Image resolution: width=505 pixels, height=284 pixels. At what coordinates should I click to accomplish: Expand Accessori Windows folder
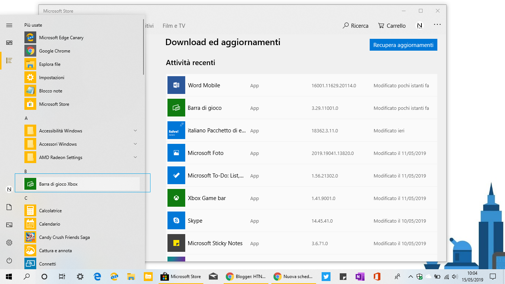click(x=82, y=144)
